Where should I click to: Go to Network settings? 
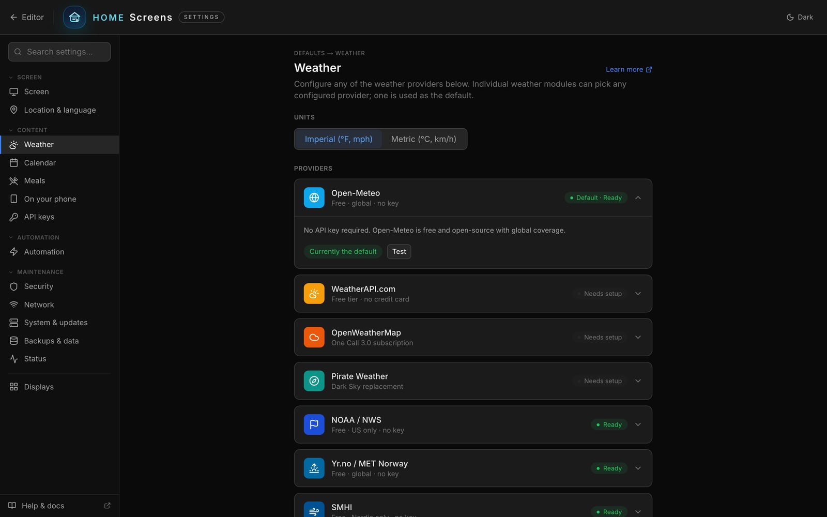pyautogui.click(x=59, y=305)
